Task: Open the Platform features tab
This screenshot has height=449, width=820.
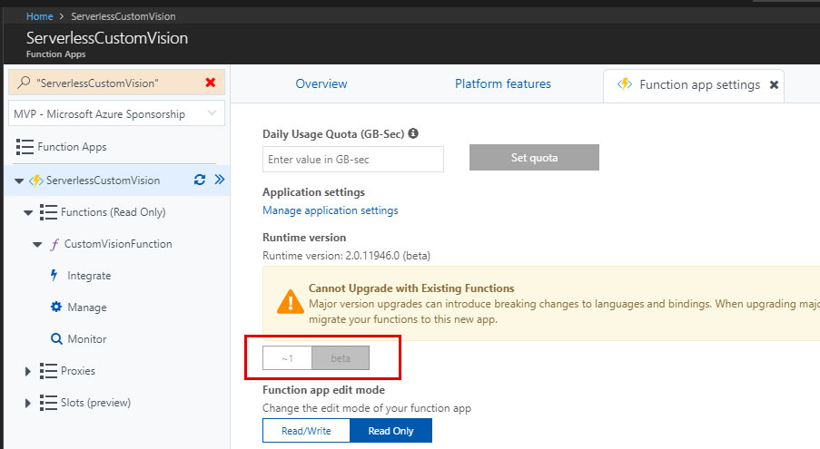Action: (x=502, y=83)
